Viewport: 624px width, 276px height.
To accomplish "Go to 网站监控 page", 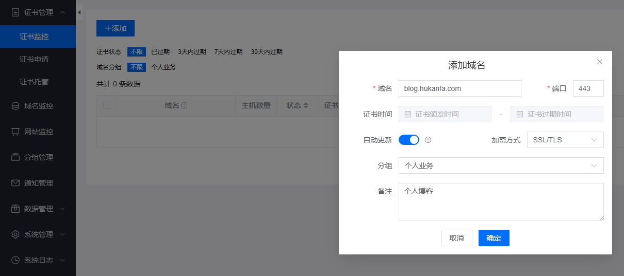I will (x=38, y=132).
